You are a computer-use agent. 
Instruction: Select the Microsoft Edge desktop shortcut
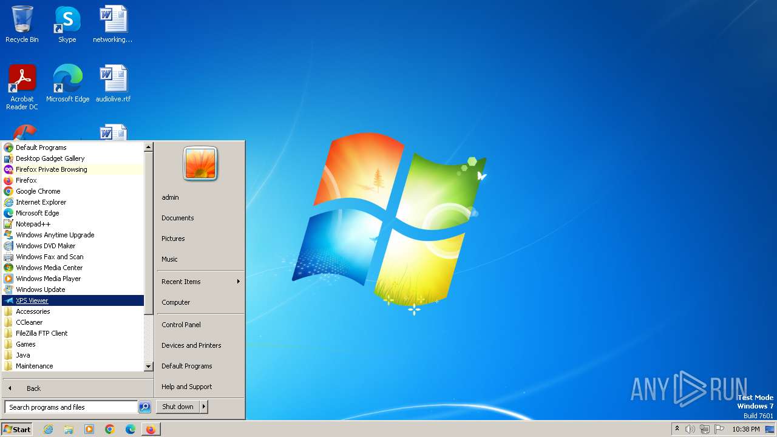pos(67,83)
